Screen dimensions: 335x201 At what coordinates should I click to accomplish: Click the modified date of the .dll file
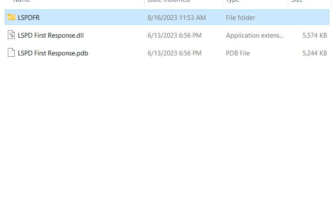[x=174, y=36]
